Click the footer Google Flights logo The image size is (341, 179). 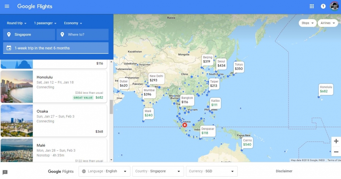point(61,171)
